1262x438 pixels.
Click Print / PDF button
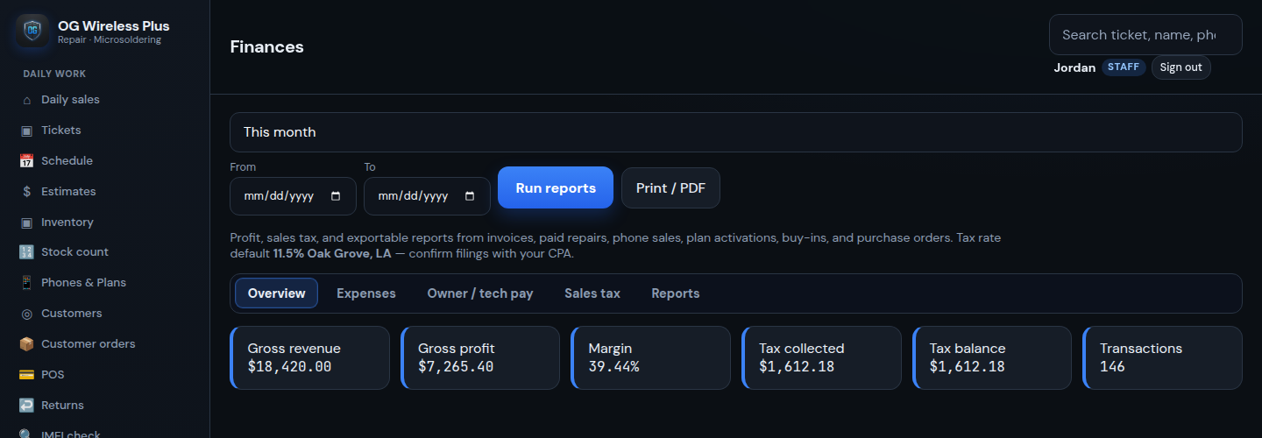click(670, 187)
